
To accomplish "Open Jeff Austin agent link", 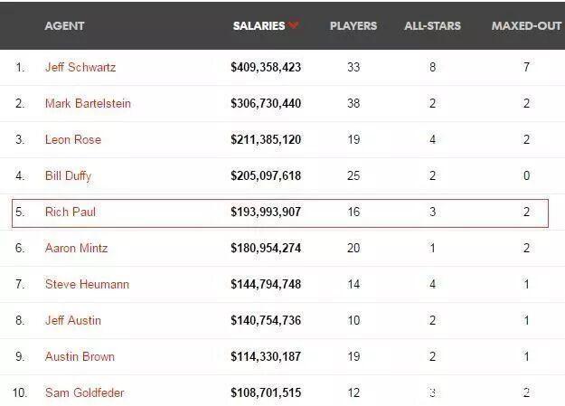I will 73,320.
